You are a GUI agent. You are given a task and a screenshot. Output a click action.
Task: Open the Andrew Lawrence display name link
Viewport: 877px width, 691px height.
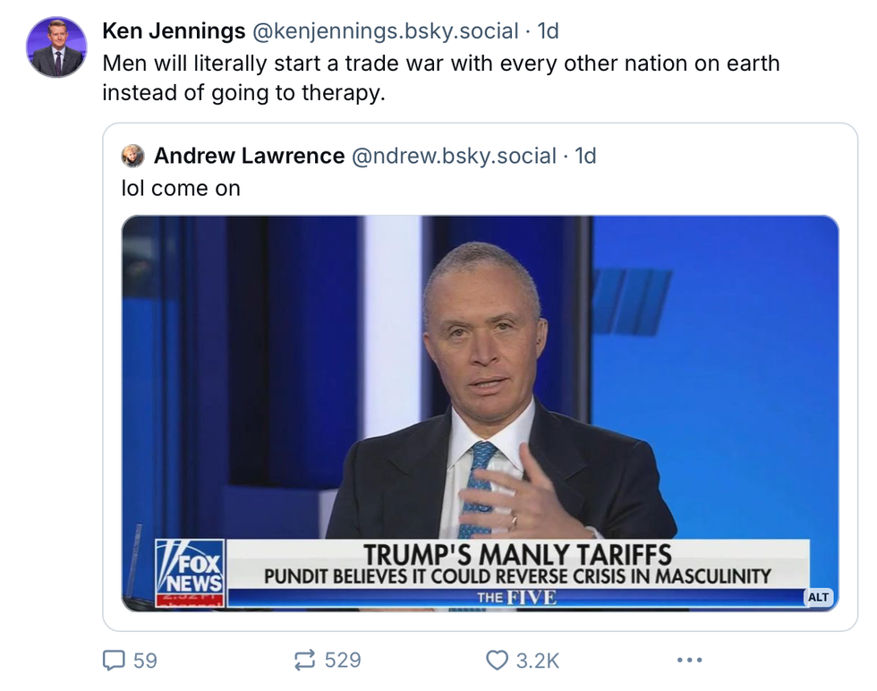(249, 156)
